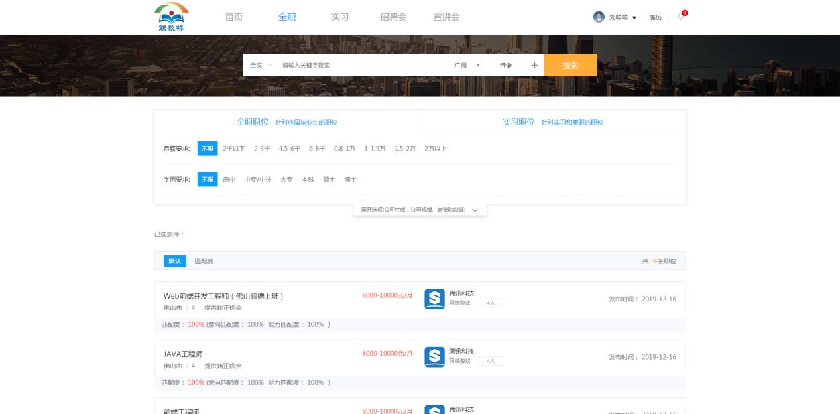
Task: Open the 广州 city dropdown
Action: 467,66
